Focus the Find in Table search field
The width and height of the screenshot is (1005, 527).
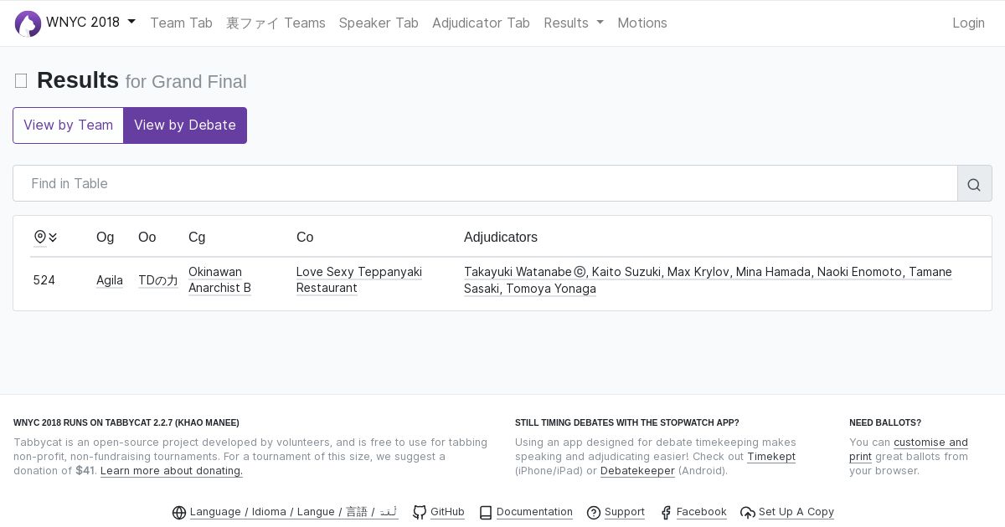pyautogui.click(x=485, y=183)
